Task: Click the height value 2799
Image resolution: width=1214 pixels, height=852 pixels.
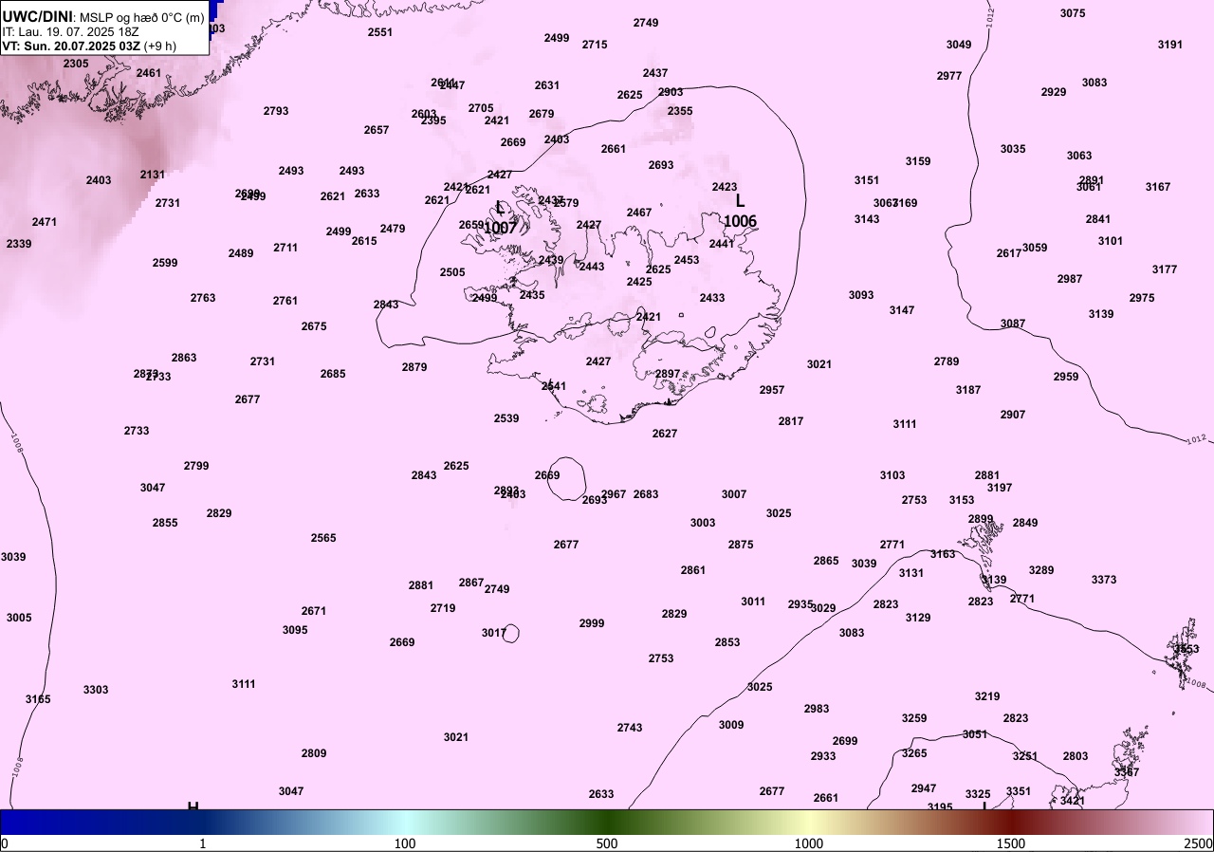Action: point(196,466)
